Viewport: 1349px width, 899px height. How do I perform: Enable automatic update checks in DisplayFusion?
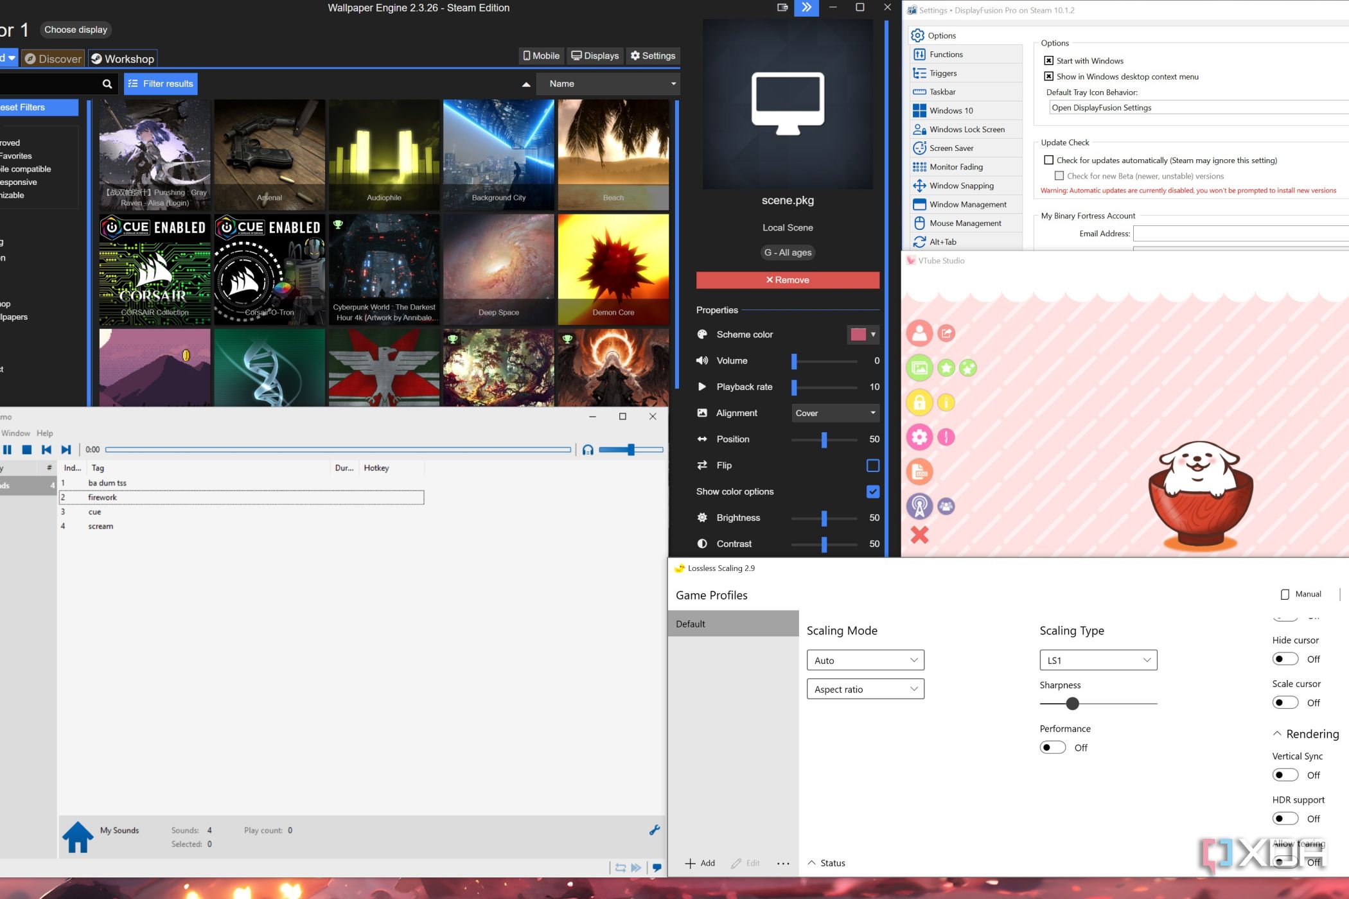[x=1049, y=160]
